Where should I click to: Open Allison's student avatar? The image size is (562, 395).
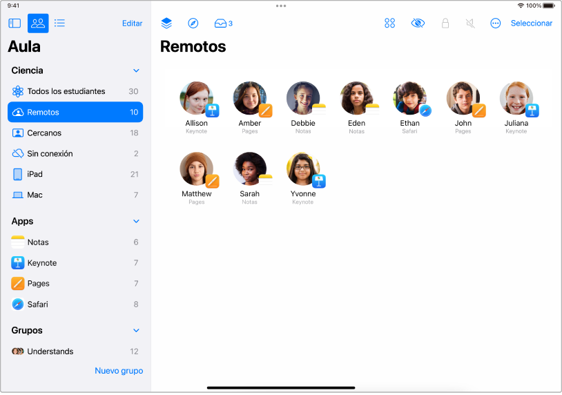click(x=196, y=98)
